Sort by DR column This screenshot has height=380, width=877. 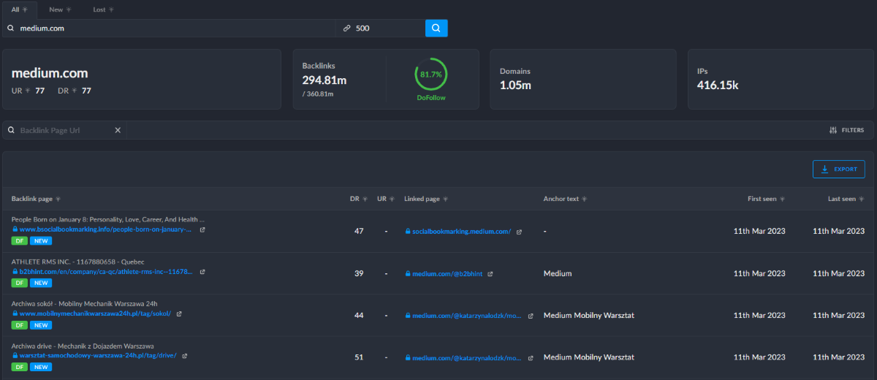358,199
